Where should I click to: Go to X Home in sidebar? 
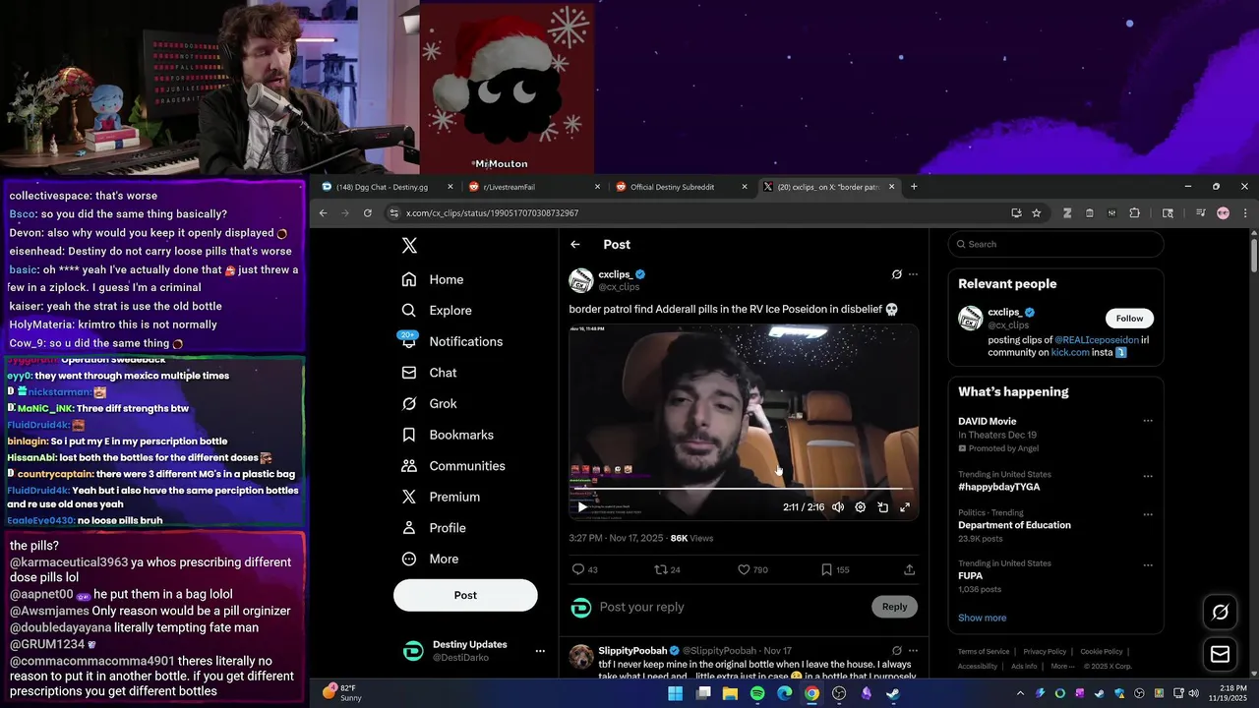tap(433, 279)
